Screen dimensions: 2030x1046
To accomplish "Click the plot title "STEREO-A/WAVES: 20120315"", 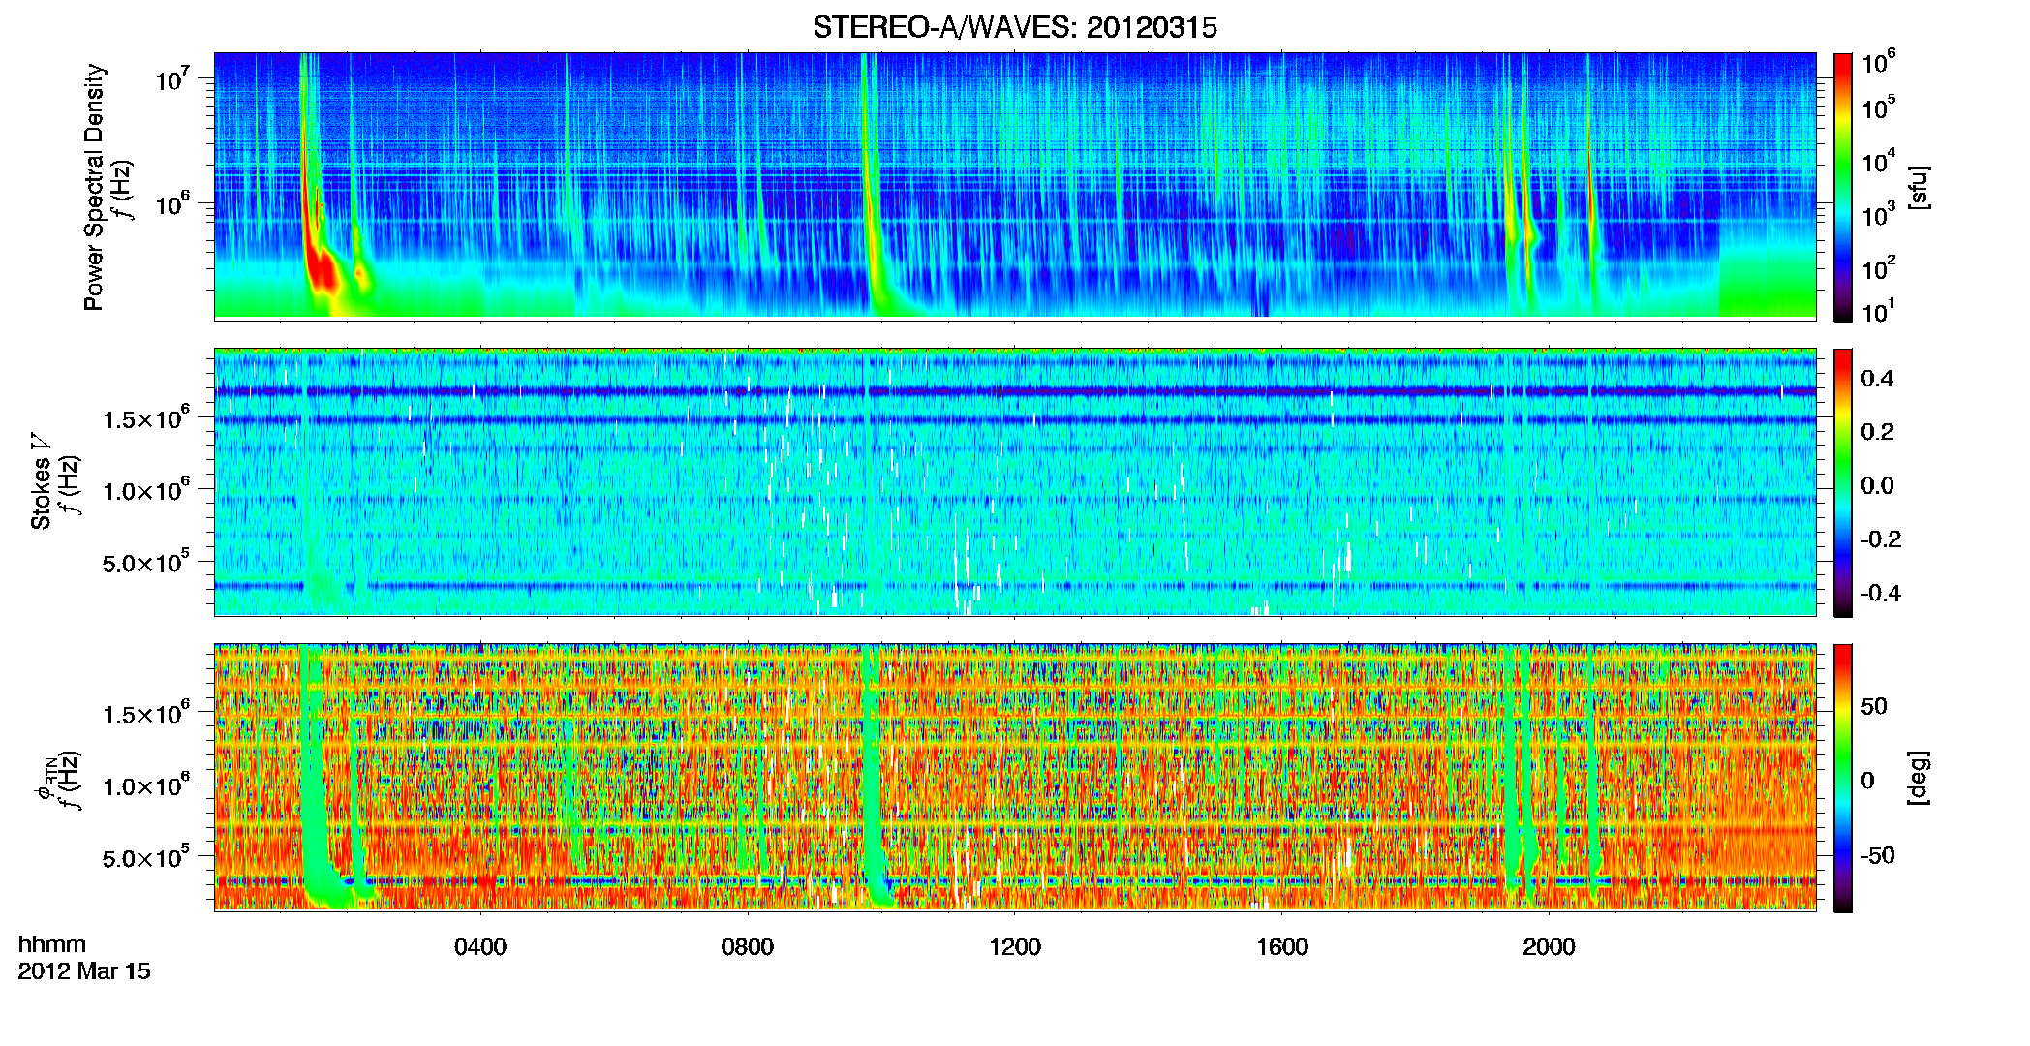I will [x=1015, y=28].
